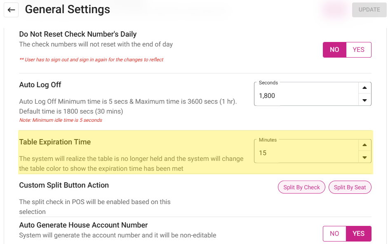Increase Auto Log Off seconds with up arrow

[x=364, y=88]
